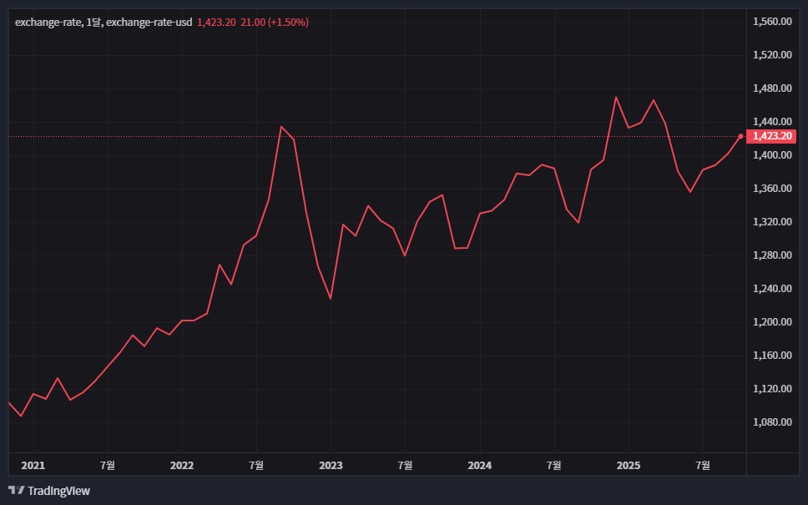808x505 pixels.
Task: Click the 2025 label on time axis
Action: click(x=628, y=465)
